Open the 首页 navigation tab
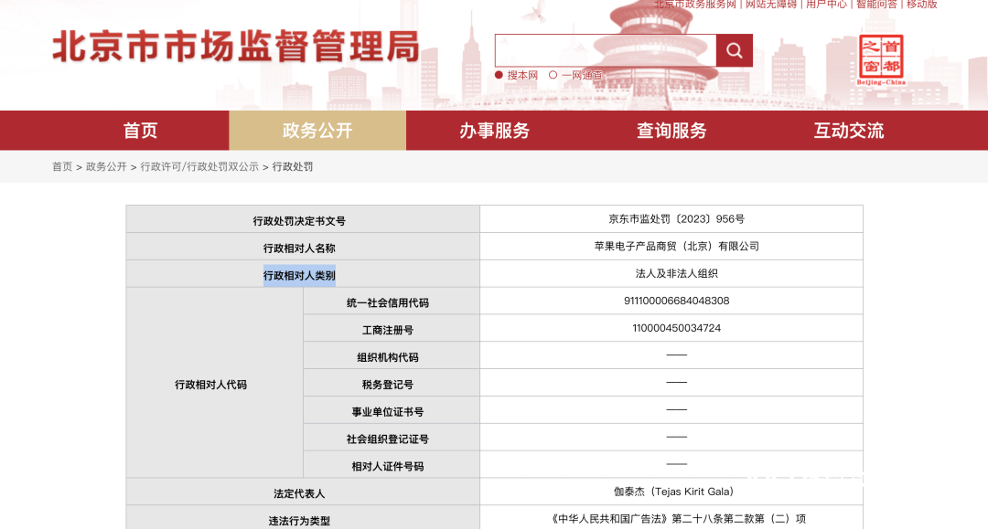 click(x=140, y=131)
